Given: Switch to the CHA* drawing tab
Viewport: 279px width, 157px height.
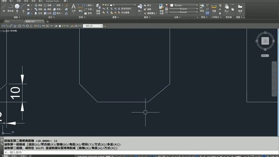Looking at the screenshot, I should [x=34, y=21].
